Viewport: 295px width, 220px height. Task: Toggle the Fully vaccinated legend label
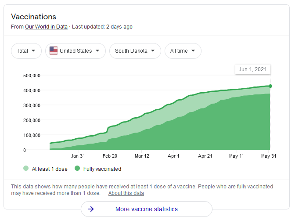tap(102, 169)
